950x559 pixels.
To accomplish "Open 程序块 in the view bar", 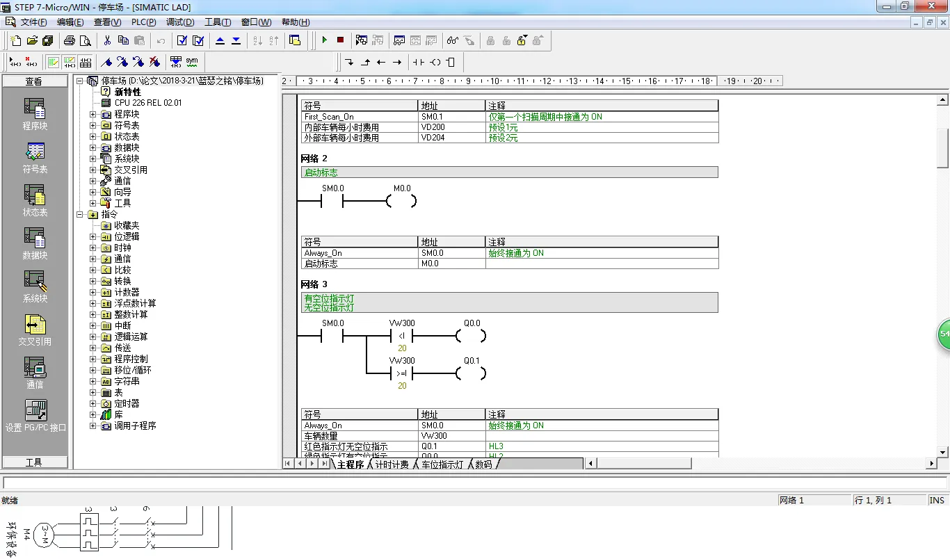I will pos(35,114).
